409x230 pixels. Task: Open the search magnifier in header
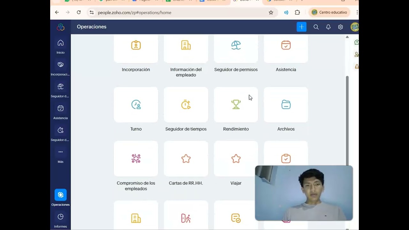tap(316, 27)
